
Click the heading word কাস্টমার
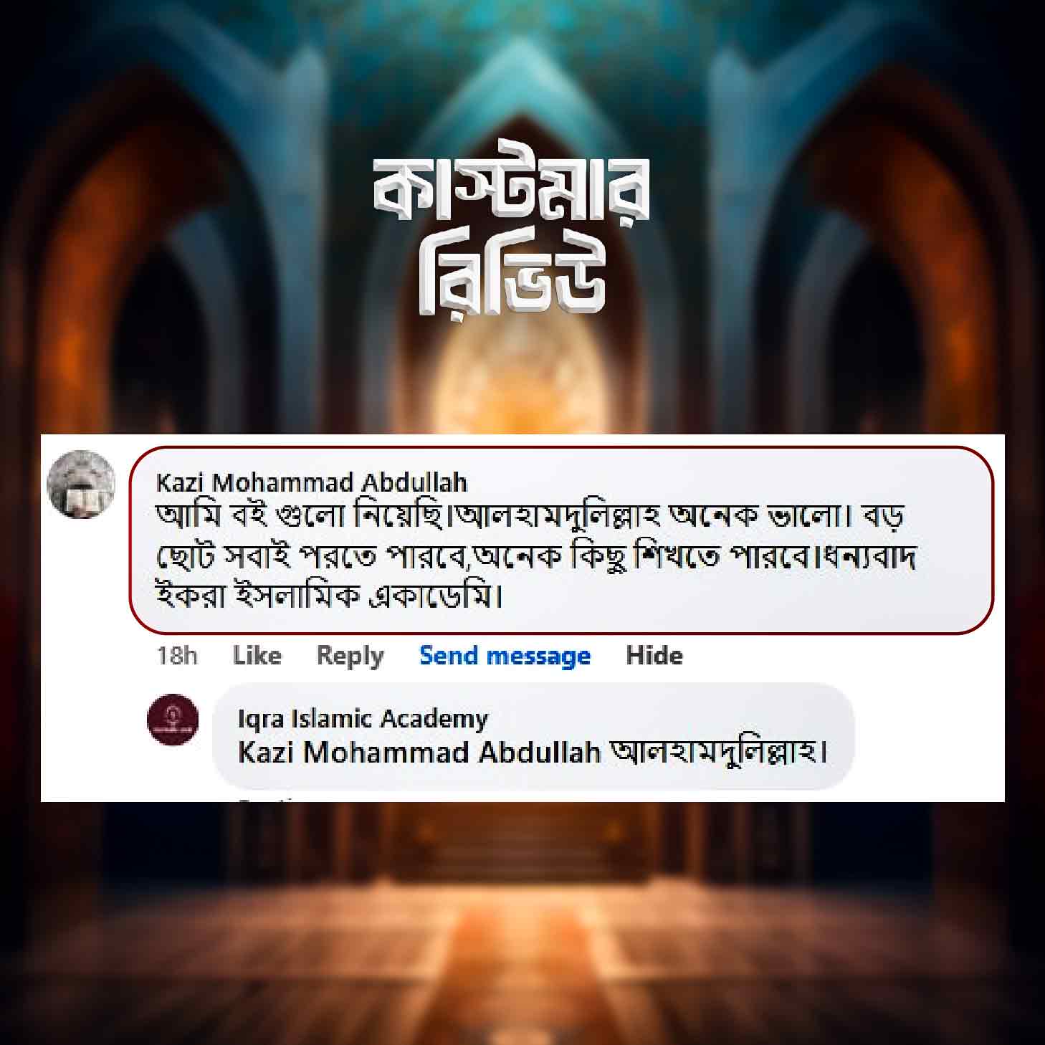pyautogui.click(x=511, y=189)
